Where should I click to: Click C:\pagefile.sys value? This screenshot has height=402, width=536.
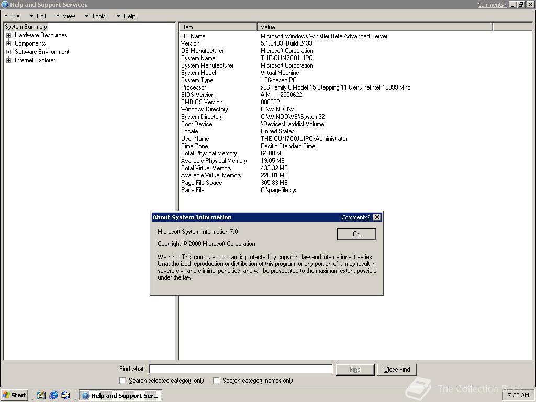coord(279,190)
